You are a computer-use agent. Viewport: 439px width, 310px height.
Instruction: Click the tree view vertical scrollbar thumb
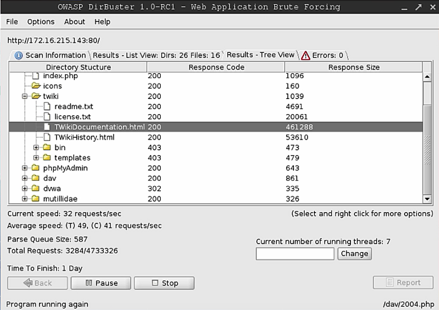(427, 150)
